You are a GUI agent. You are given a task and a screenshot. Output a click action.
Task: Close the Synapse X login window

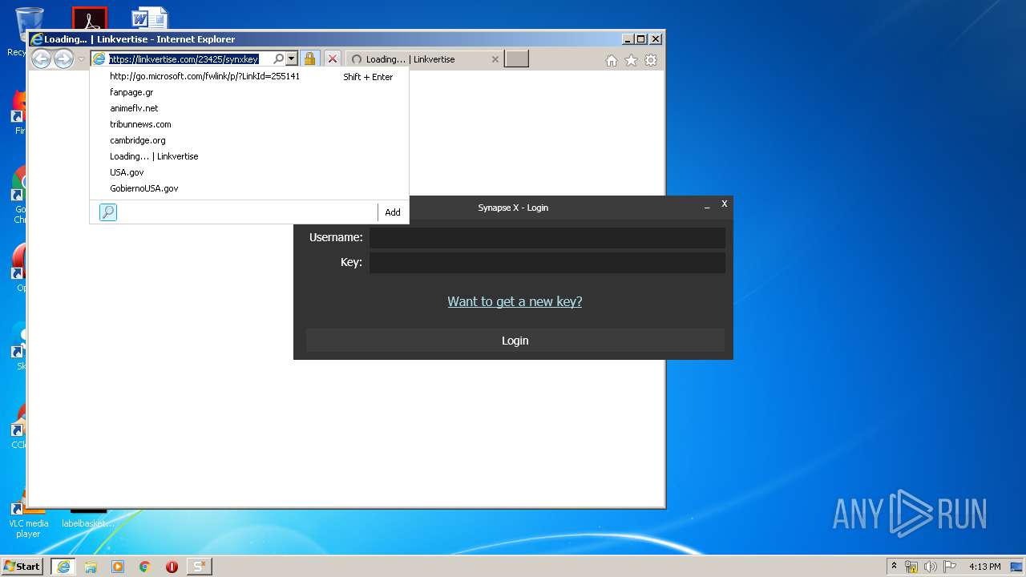(724, 204)
